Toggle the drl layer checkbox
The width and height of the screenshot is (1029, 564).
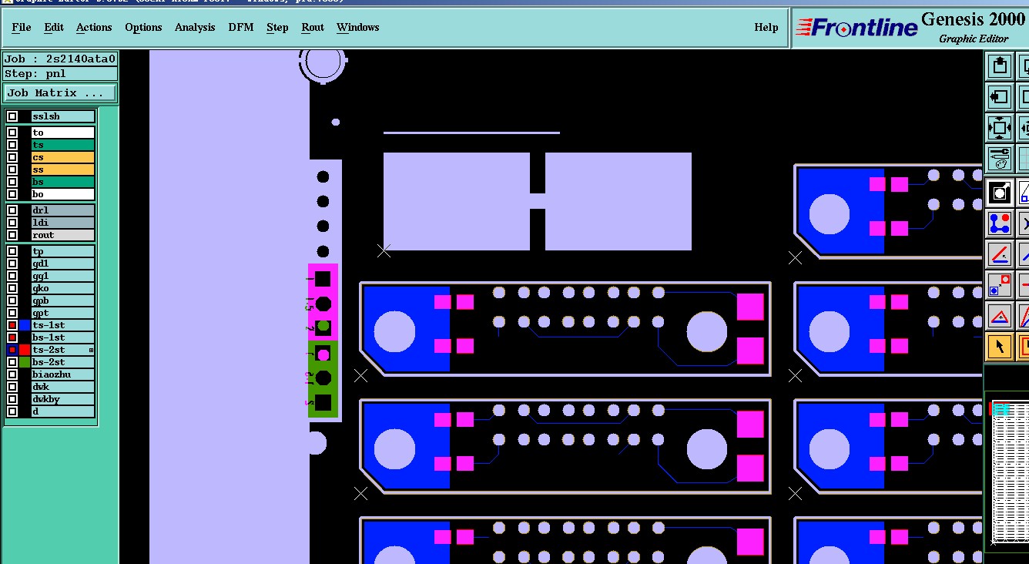(x=12, y=210)
